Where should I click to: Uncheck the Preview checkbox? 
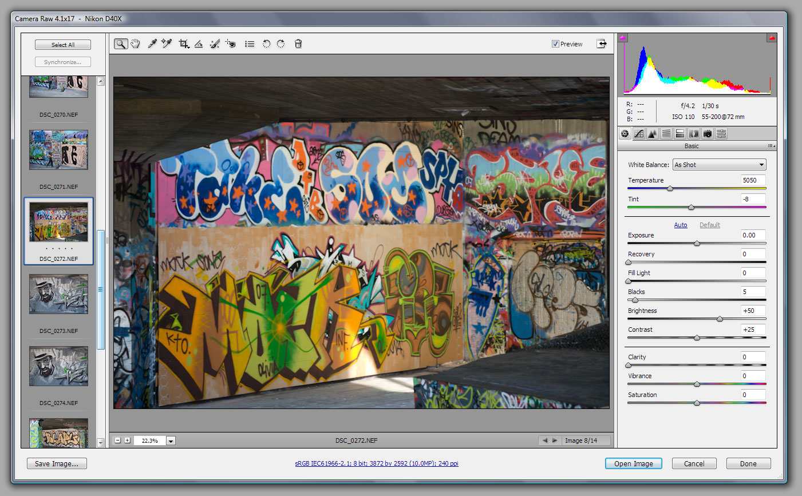(x=555, y=43)
